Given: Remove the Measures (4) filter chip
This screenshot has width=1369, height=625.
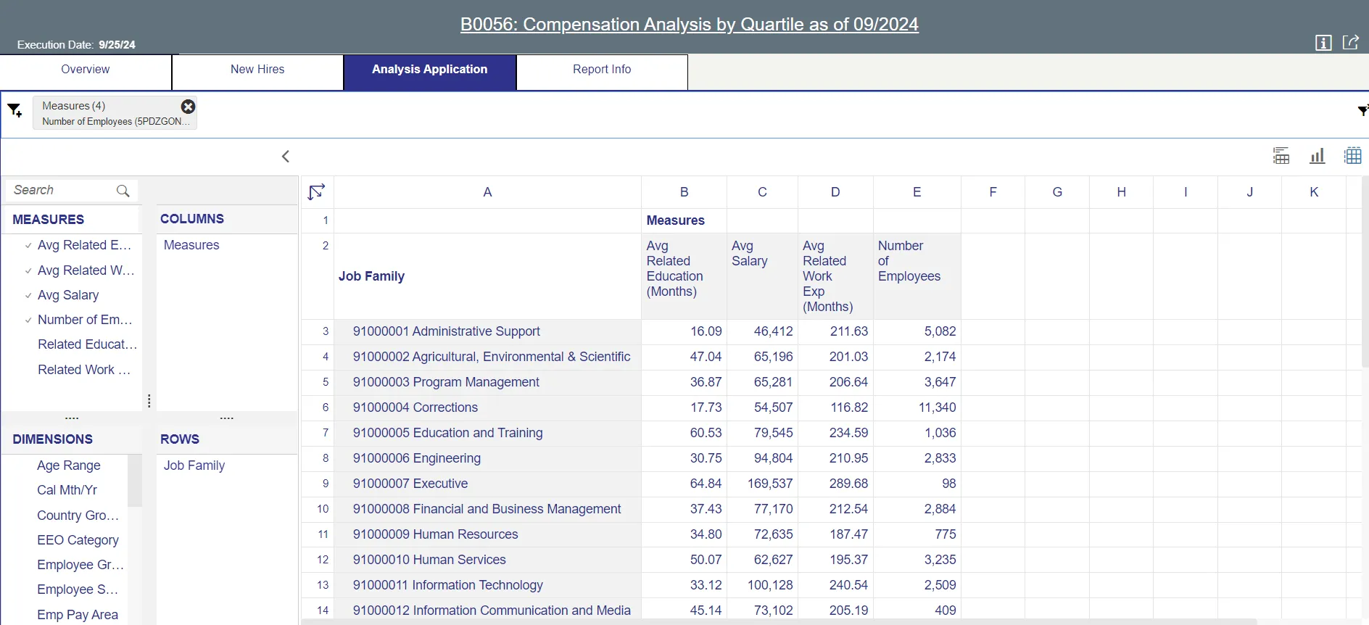Looking at the screenshot, I should point(188,107).
